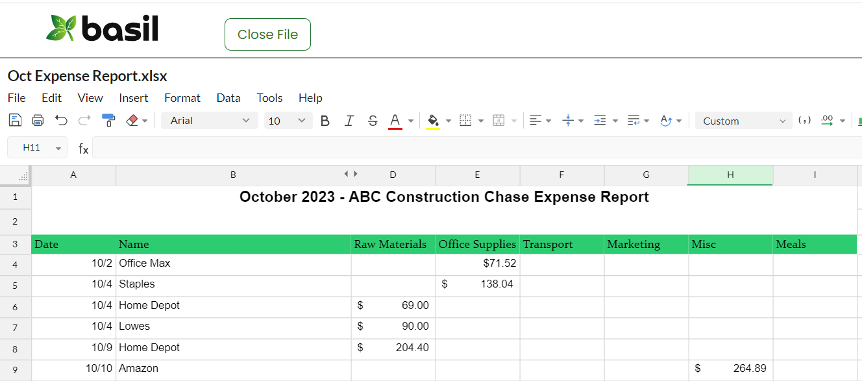Toggle strikethrough formatting
This screenshot has height=381, width=862.
tap(373, 121)
